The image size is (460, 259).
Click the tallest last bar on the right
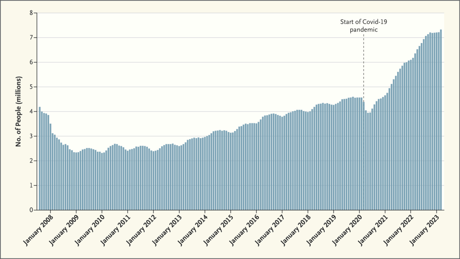(441, 121)
